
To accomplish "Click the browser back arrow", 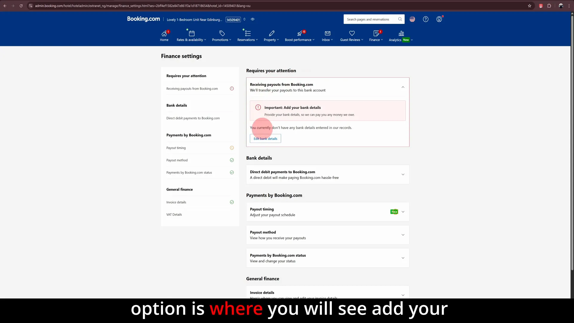I will (x=5, y=6).
